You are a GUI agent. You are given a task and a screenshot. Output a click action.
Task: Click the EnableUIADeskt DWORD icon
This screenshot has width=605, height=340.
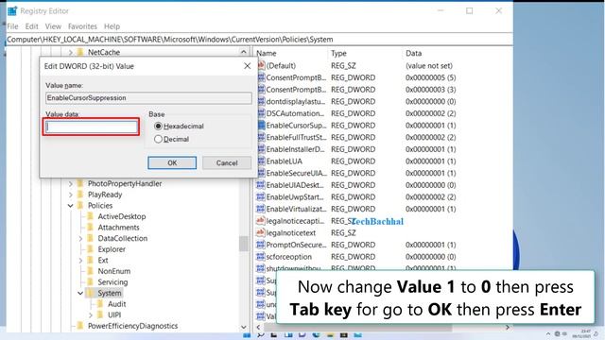tap(261, 185)
